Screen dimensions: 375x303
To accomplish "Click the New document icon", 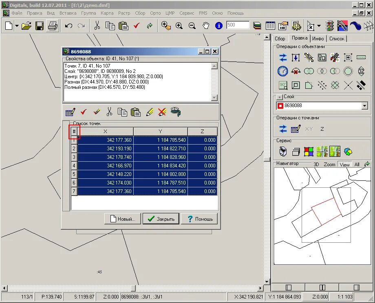I will 9,26.
